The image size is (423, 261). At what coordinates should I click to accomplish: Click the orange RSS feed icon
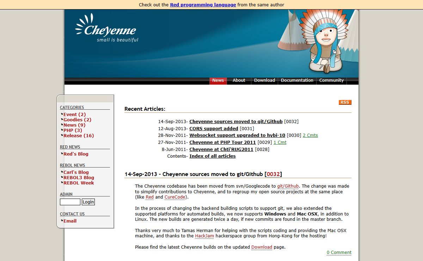(345, 102)
